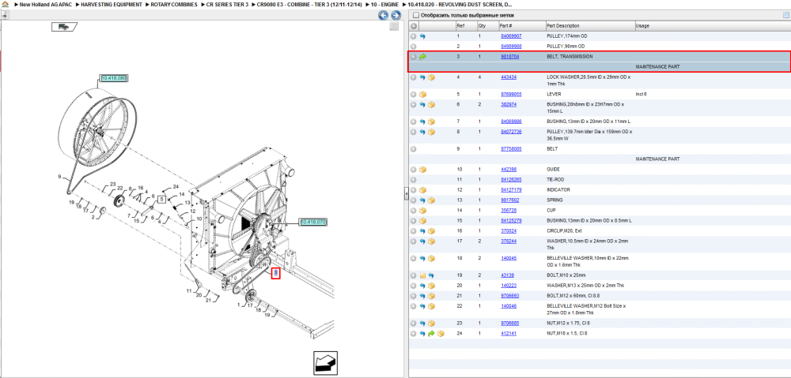Open part number link 140045
Viewport: 791px width, 378px height.
[508, 258]
